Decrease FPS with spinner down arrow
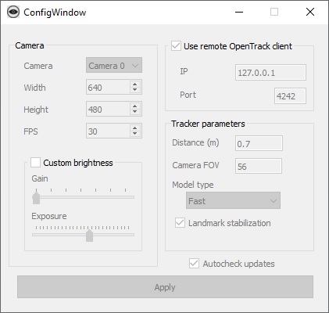The height and width of the screenshot is (313, 329). coord(134,134)
